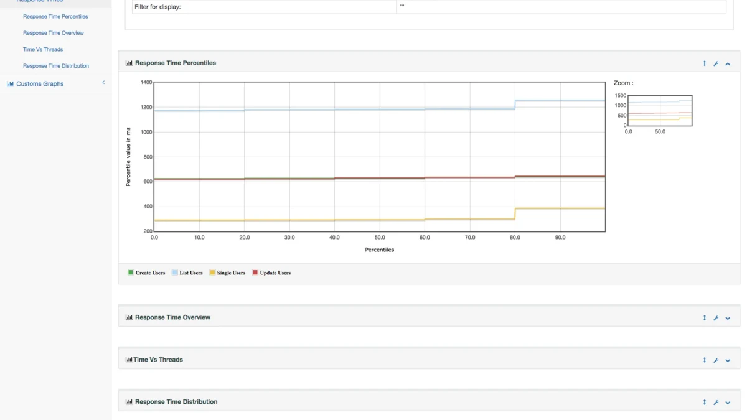The height and width of the screenshot is (420, 747).
Task: Click chart icon in Response Time Percentiles panel title
Action: tap(129, 63)
